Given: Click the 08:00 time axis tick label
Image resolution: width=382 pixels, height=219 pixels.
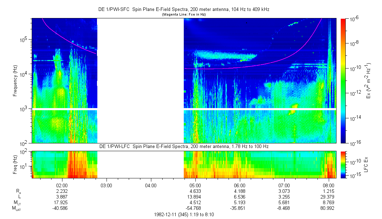Looking at the screenshot, I should tap(328, 185).
